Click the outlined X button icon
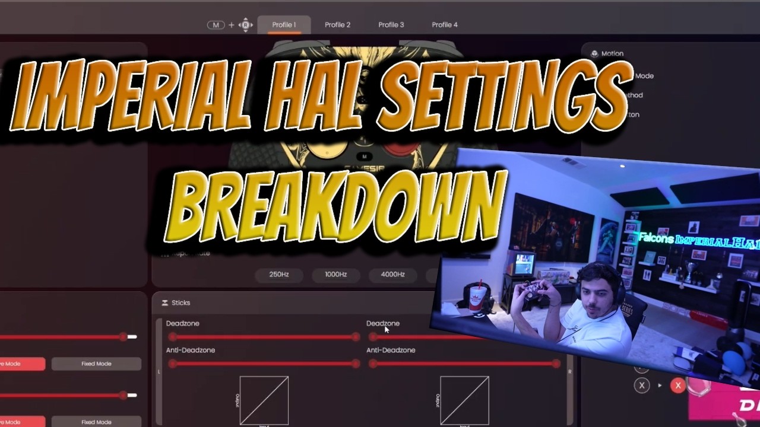This screenshot has height=427, width=760. point(641,385)
